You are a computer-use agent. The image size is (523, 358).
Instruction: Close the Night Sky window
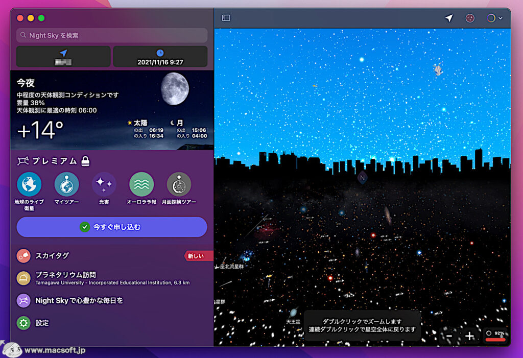click(x=20, y=18)
